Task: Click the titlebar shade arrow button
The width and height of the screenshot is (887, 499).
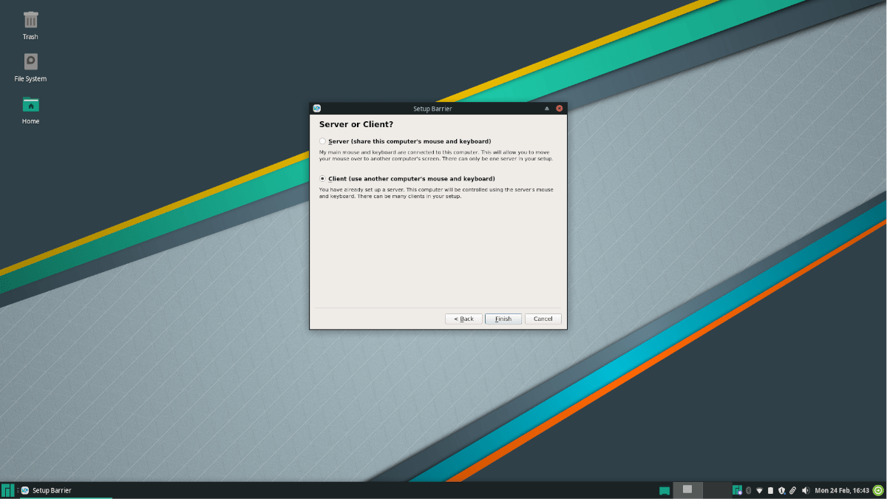Action: click(x=547, y=109)
